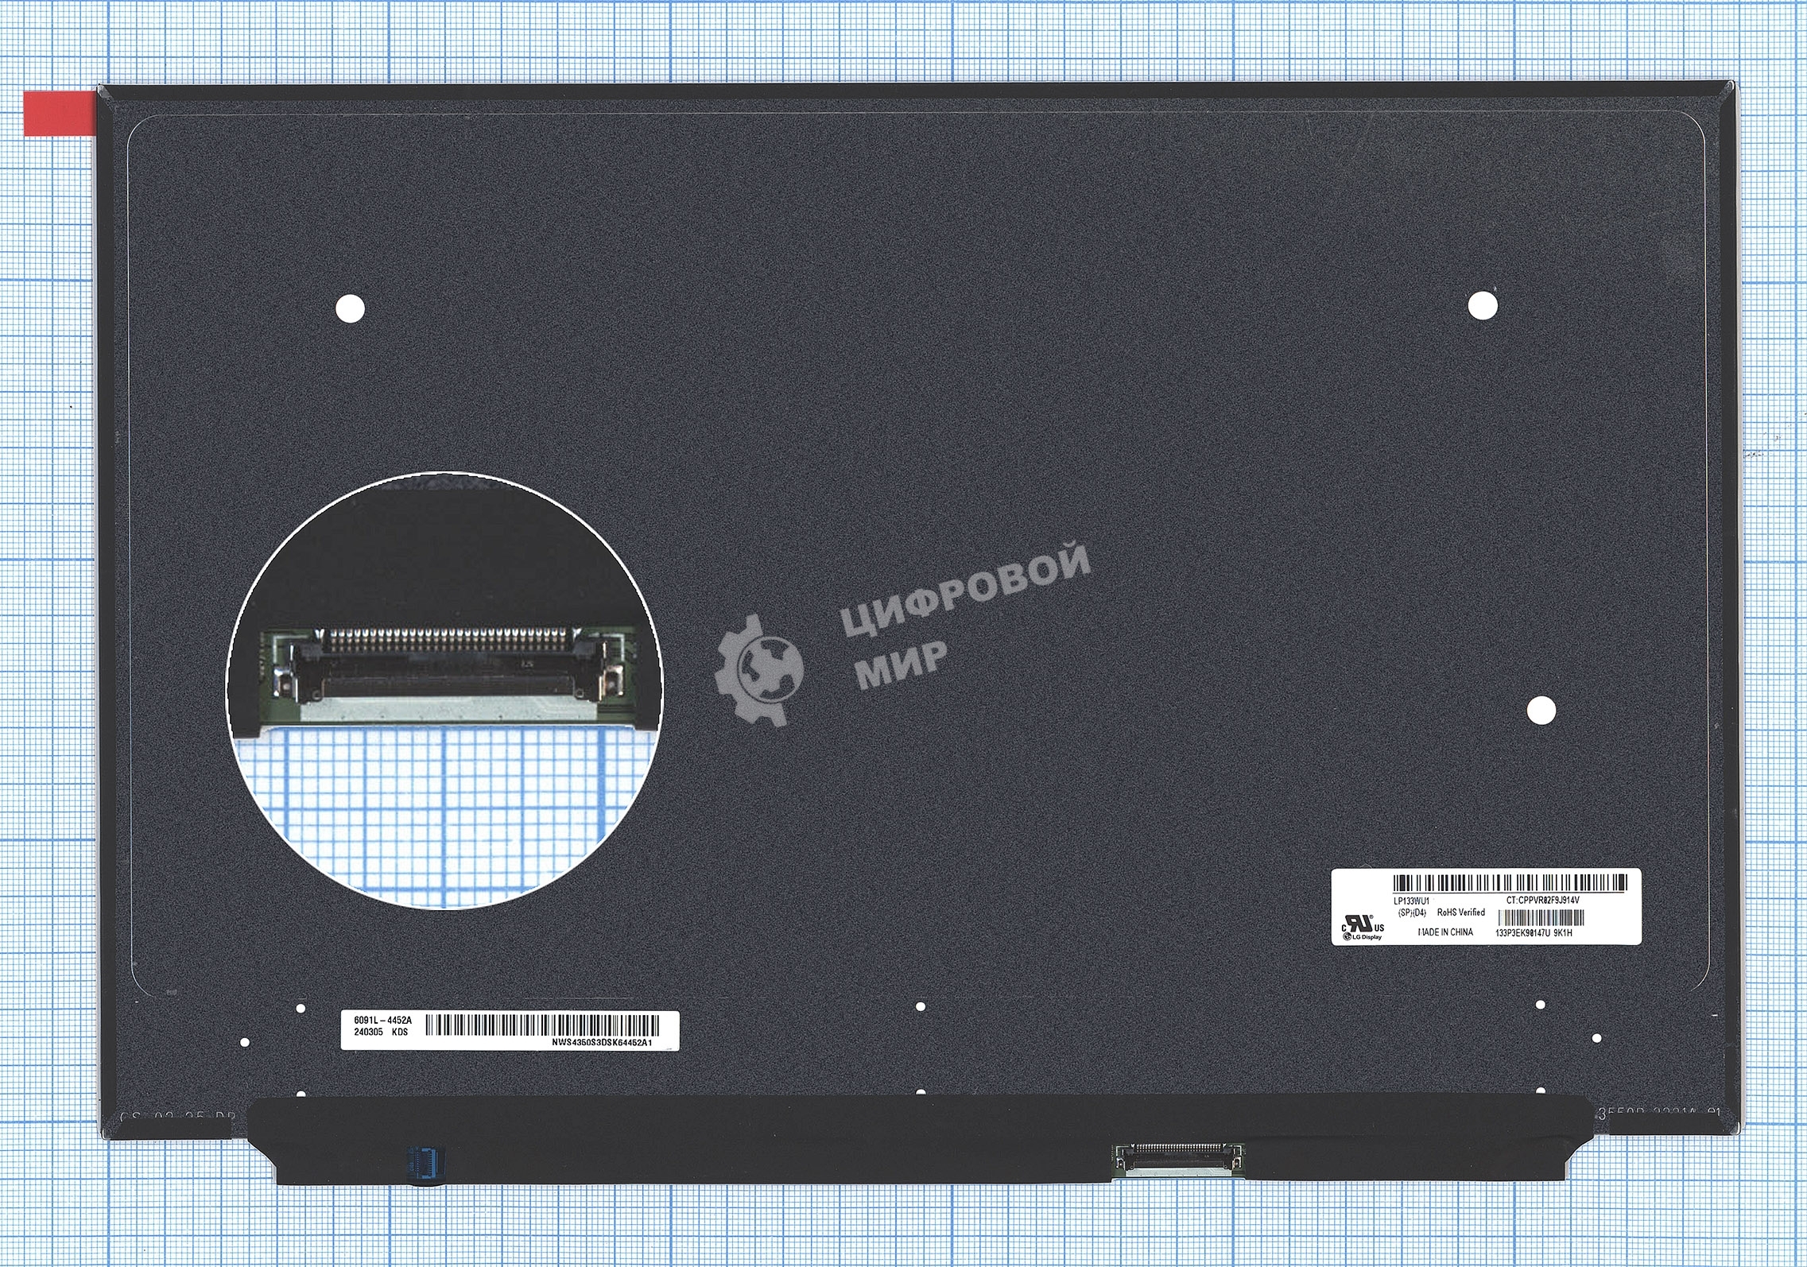
Task: Click the NWS4350S3DSK64452A1 code text
Action: coord(602,1042)
